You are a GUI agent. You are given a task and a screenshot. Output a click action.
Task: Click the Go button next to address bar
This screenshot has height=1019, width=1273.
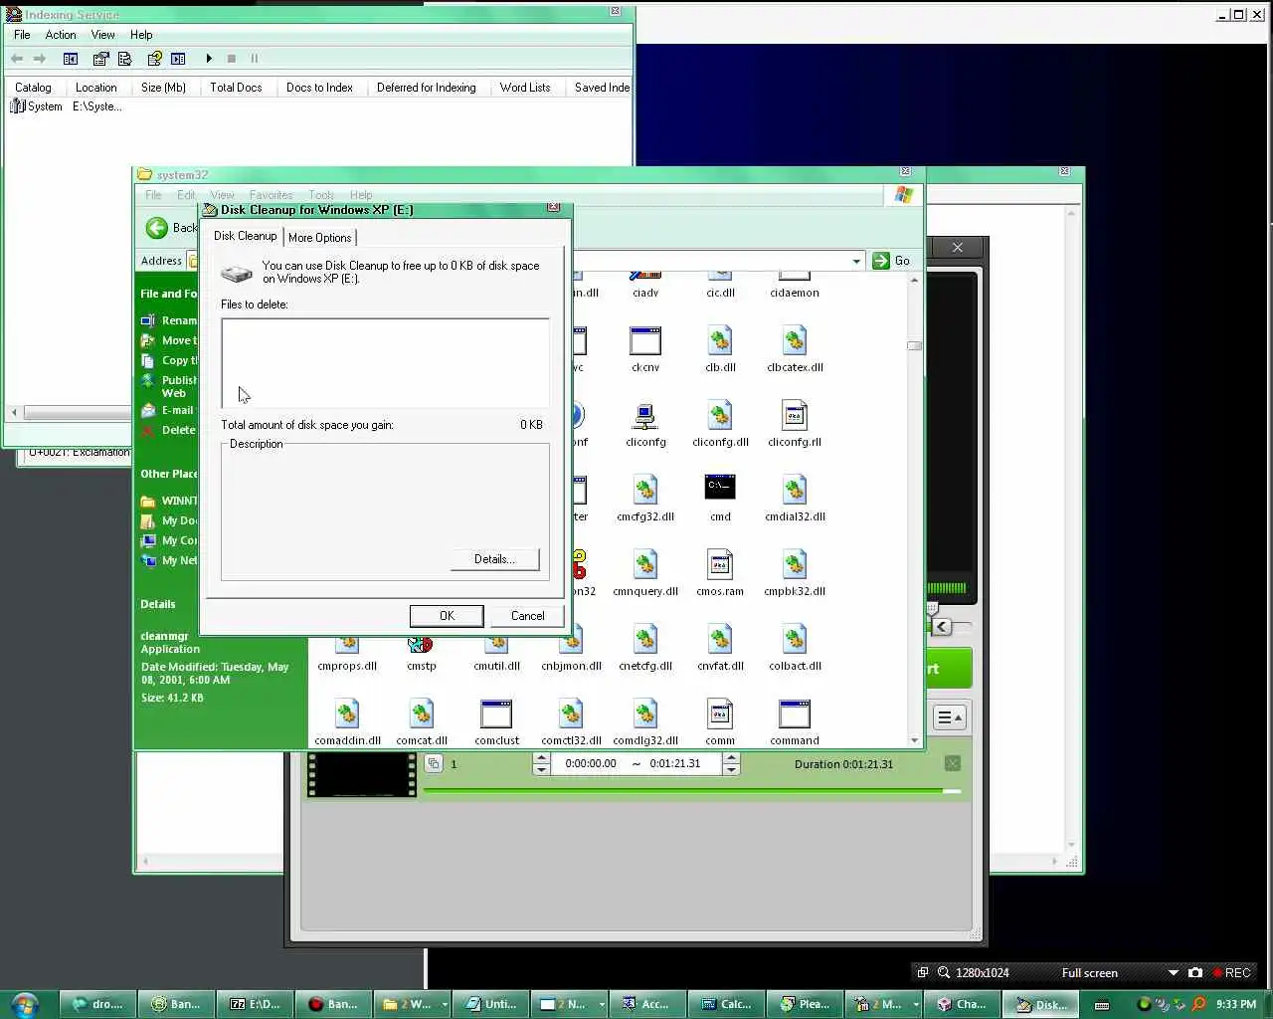tap(892, 261)
